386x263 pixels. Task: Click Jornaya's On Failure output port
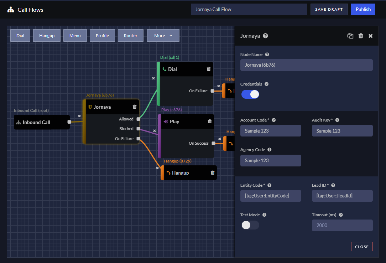pos(139,139)
